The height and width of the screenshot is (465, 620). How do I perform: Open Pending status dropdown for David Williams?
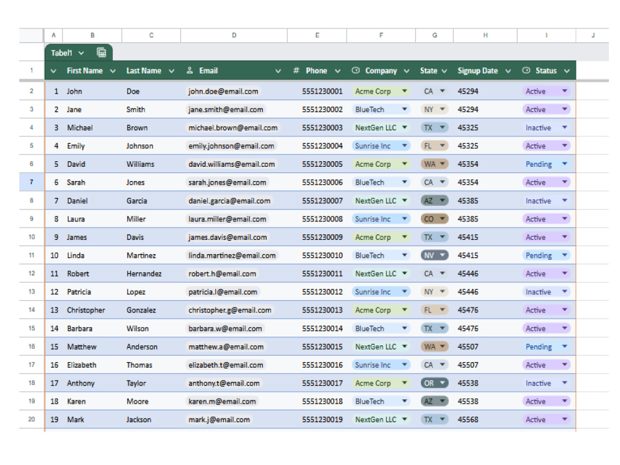[565, 164]
